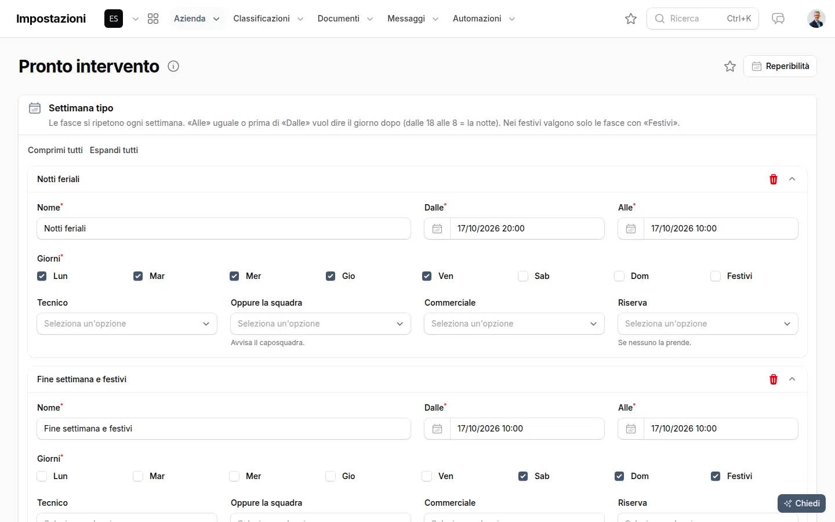Image resolution: width=835 pixels, height=522 pixels.
Task: Click the ES company badge
Action: pyautogui.click(x=114, y=19)
